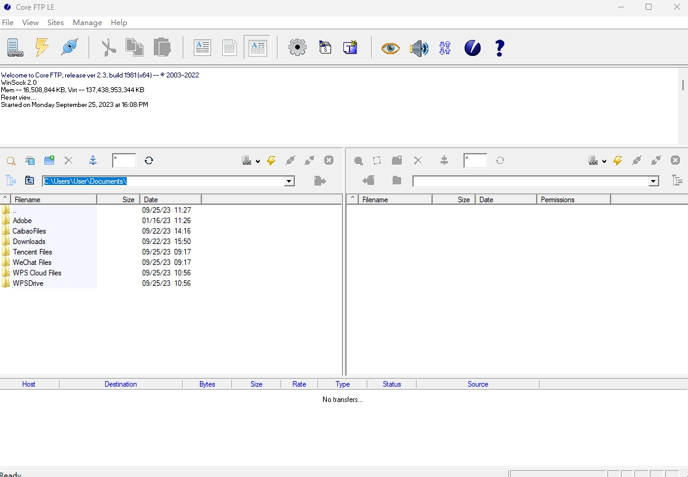Click the Connect plug icon
The width and height of the screenshot is (688, 477).
pos(70,47)
